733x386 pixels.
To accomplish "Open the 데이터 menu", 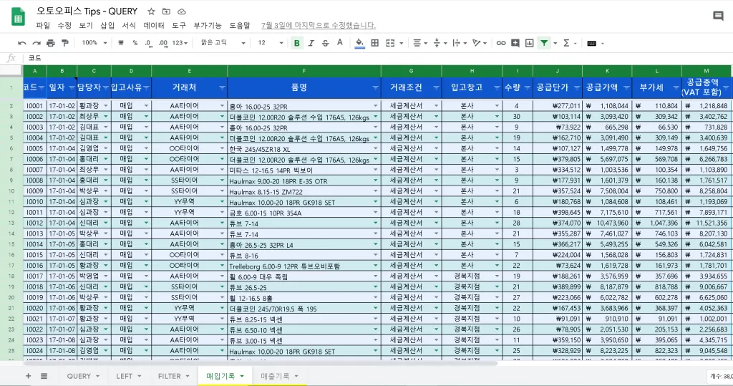I will 154,25.
